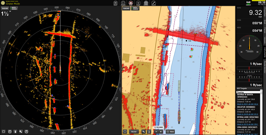The height and width of the screenshot is (135, 266).
Task: Click the RADAR button in chart panel
Action: point(126,8)
